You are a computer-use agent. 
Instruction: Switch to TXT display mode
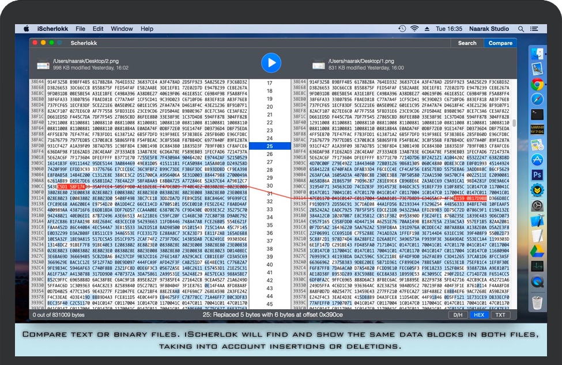click(500, 315)
